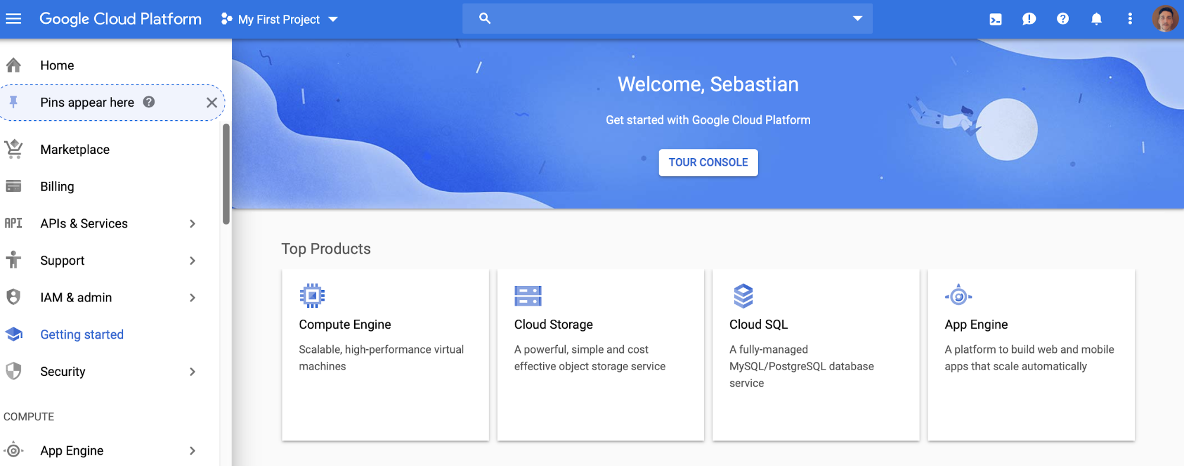Image resolution: width=1184 pixels, height=466 pixels.
Task: Click the Home house icon
Action: coord(14,65)
